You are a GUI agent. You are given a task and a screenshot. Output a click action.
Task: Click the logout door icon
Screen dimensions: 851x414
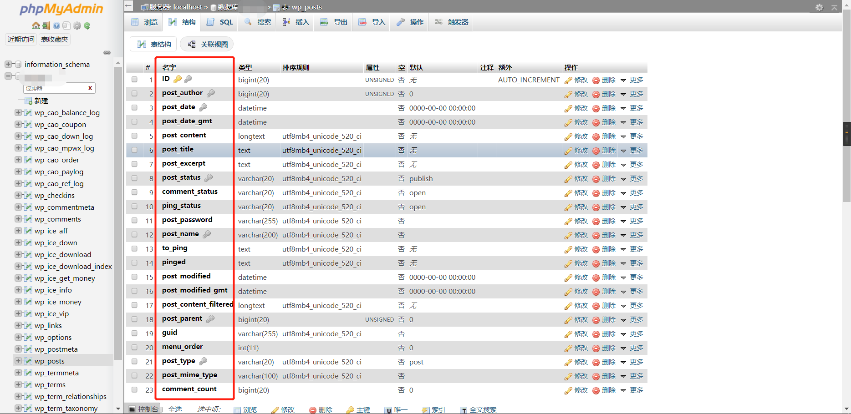click(46, 25)
